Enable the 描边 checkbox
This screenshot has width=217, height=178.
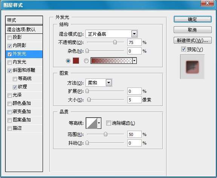[9, 128]
